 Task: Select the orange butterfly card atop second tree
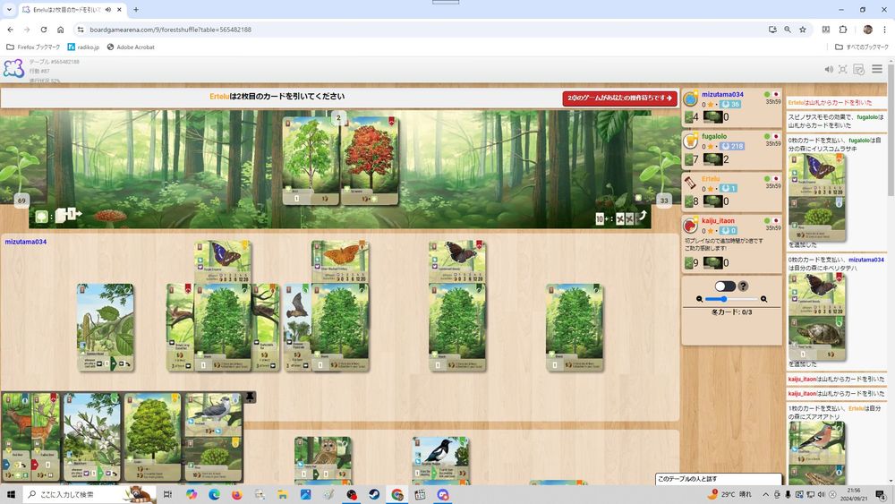click(340, 262)
